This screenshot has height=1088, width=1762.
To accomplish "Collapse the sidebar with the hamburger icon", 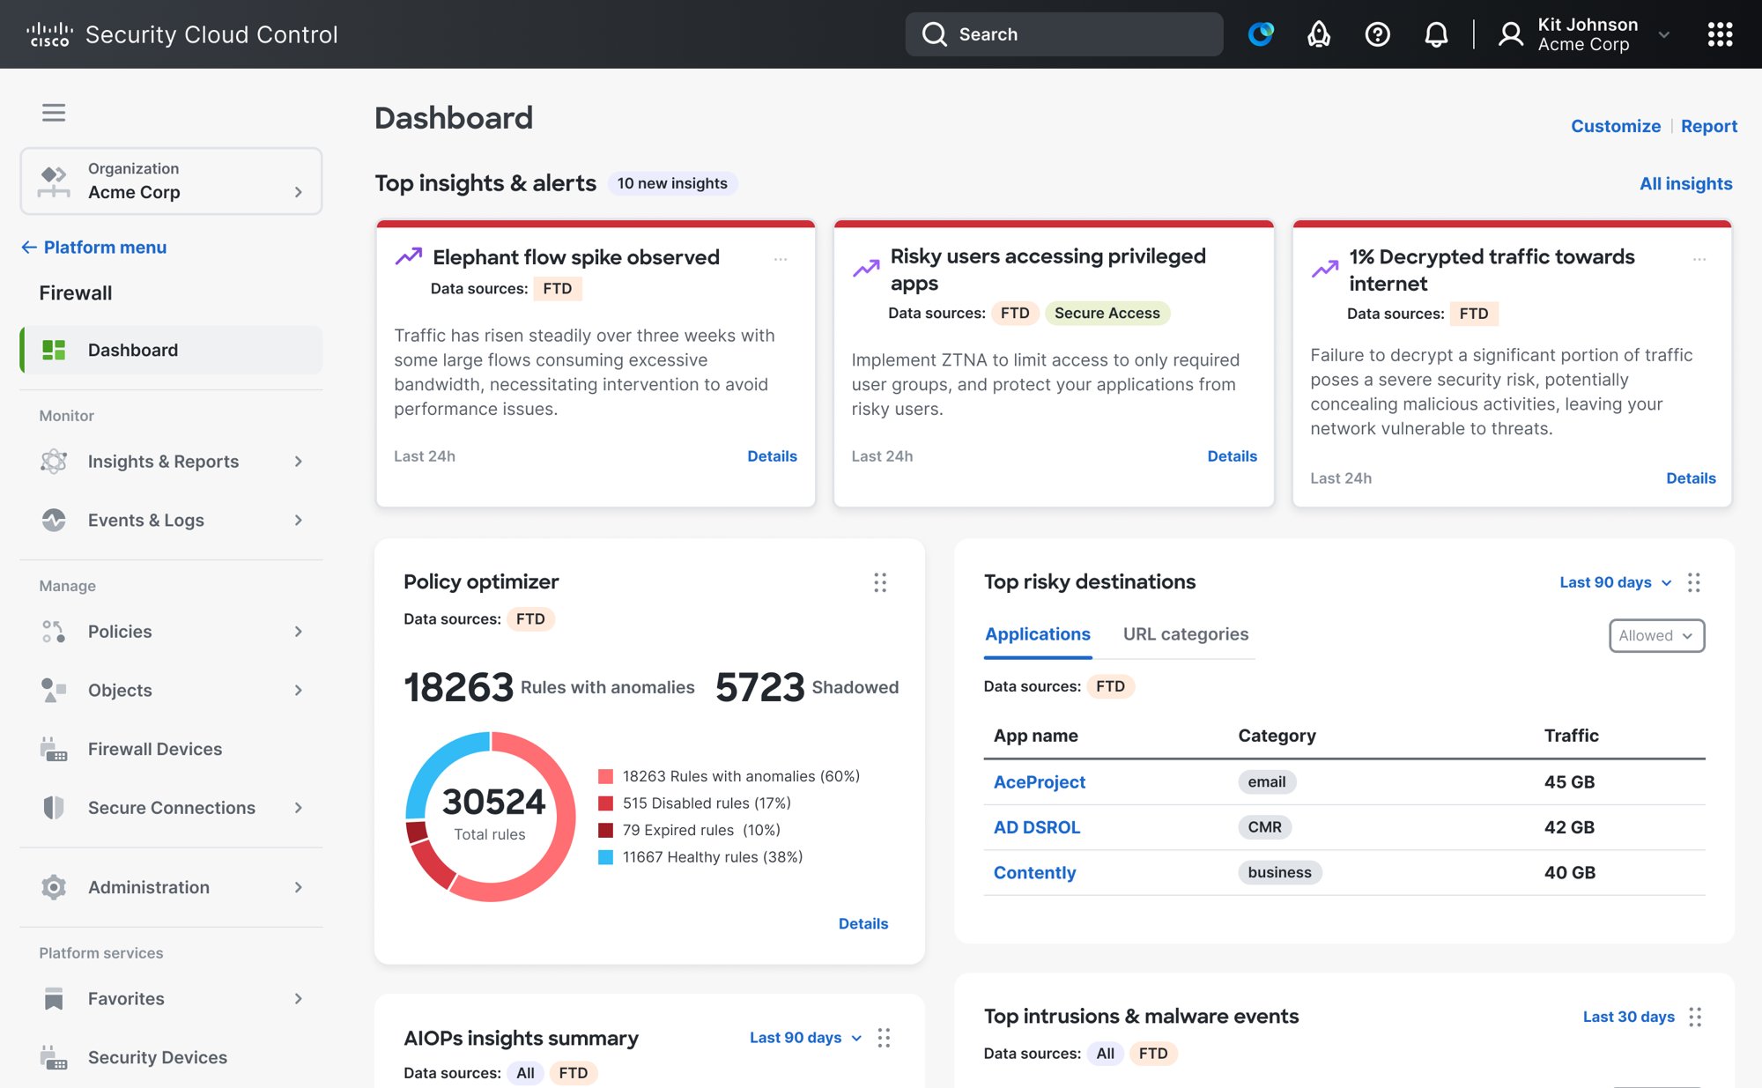I will pyautogui.click(x=54, y=113).
